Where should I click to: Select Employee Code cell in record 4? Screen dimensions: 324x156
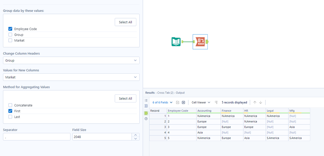pos(181,132)
